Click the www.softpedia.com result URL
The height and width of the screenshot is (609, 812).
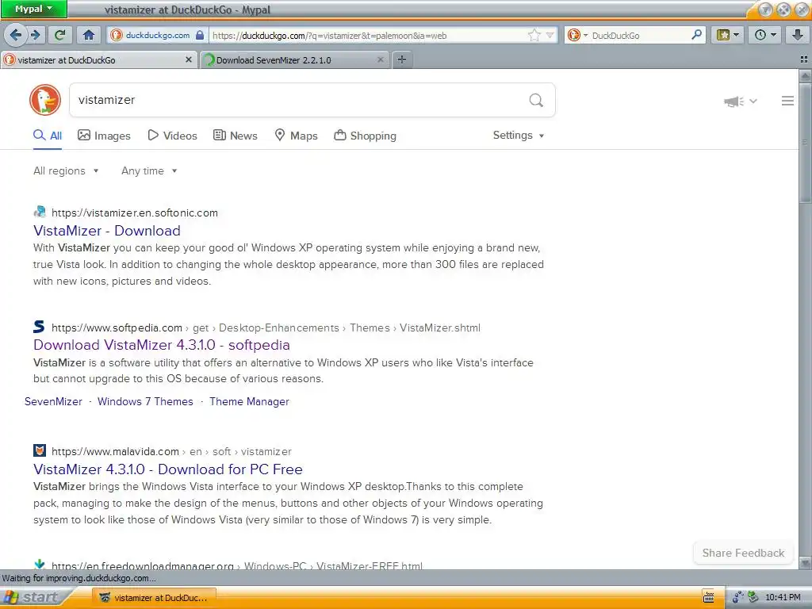click(117, 327)
